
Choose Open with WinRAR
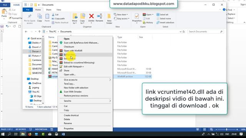(73, 51)
